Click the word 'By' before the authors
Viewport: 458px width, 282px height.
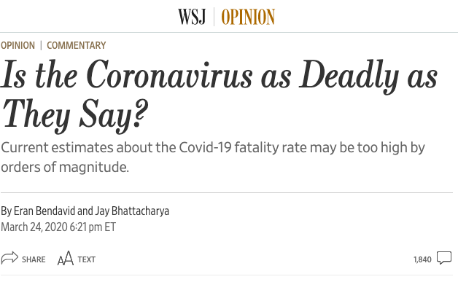pos(6,211)
